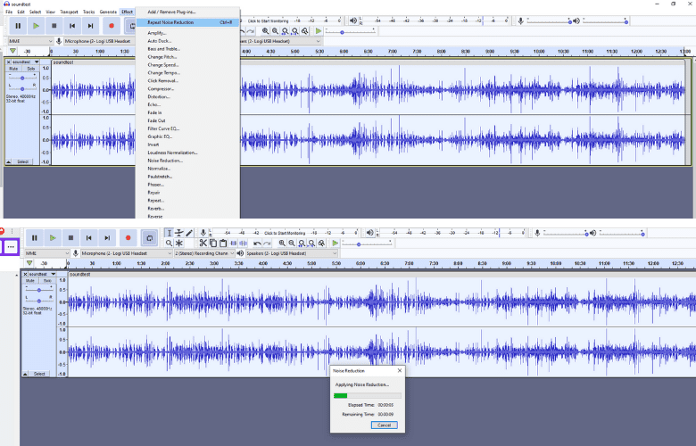Select the Selection tool in lower toolbar
Viewport: 696px width, 446px height.
pos(169,233)
